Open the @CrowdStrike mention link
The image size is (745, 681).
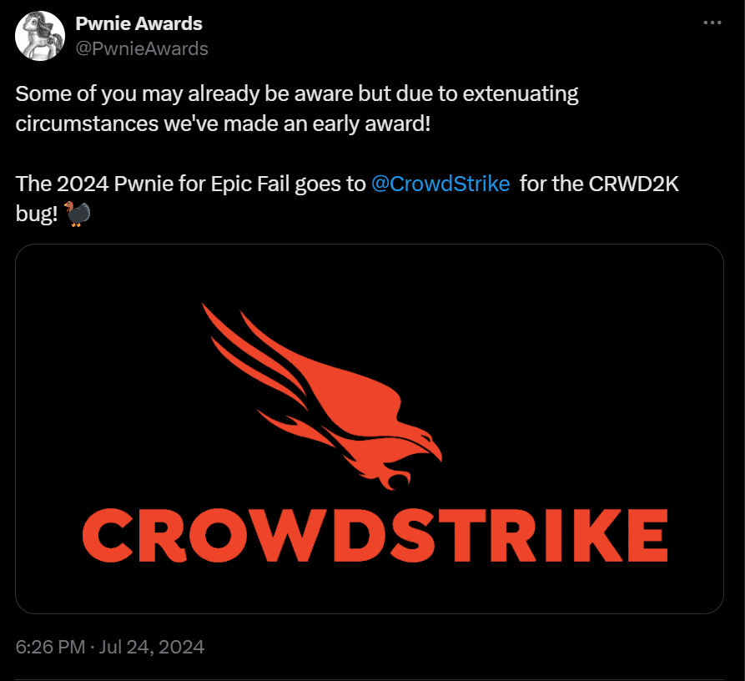[440, 183]
